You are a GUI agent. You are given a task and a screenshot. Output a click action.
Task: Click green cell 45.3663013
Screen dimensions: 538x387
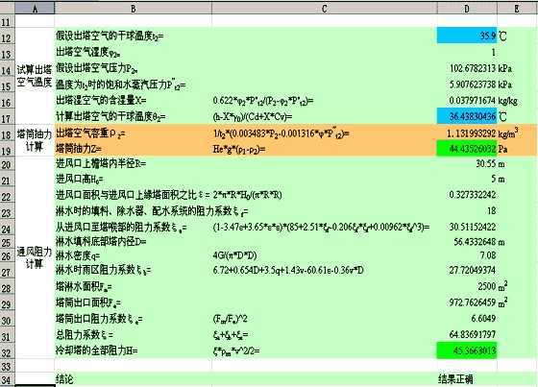tap(467, 351)
